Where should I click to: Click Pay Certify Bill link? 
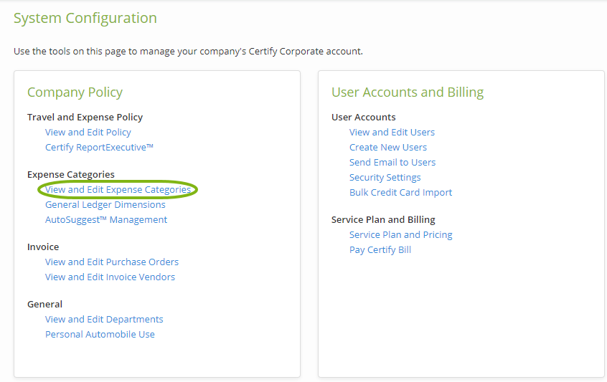click(380, 249)
